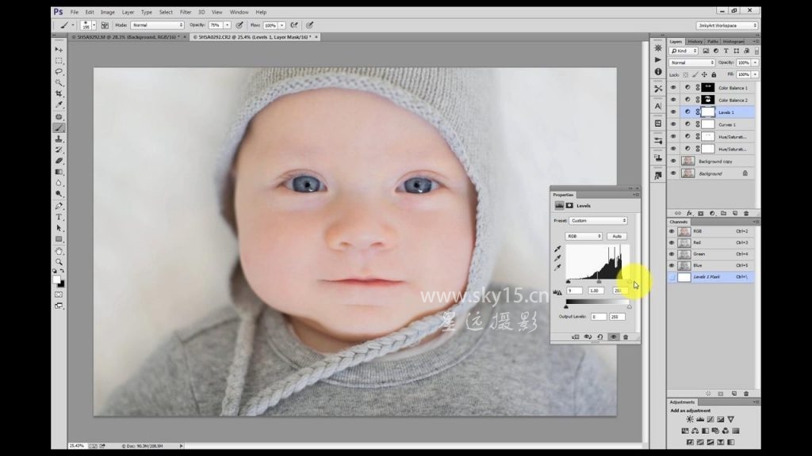Open the brush Mode dropdown
This screenshot has height=456, width=812.
coord(158,25)
